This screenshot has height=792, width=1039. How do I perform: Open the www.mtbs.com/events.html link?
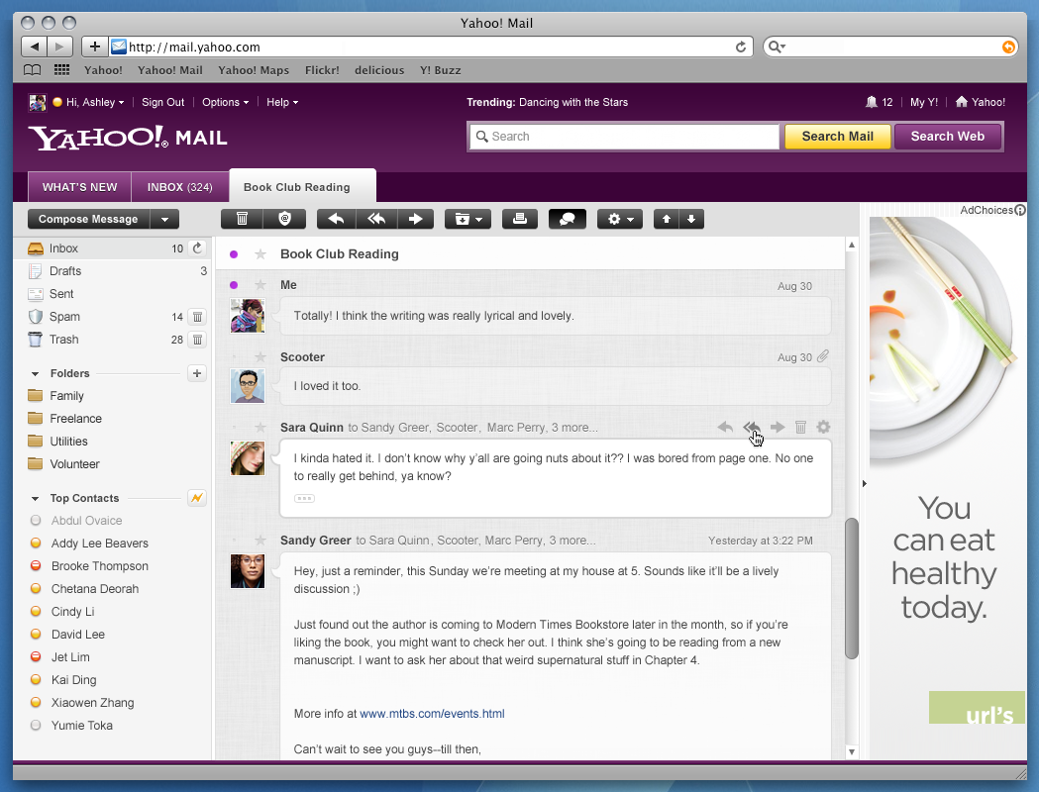pos(432,713)
